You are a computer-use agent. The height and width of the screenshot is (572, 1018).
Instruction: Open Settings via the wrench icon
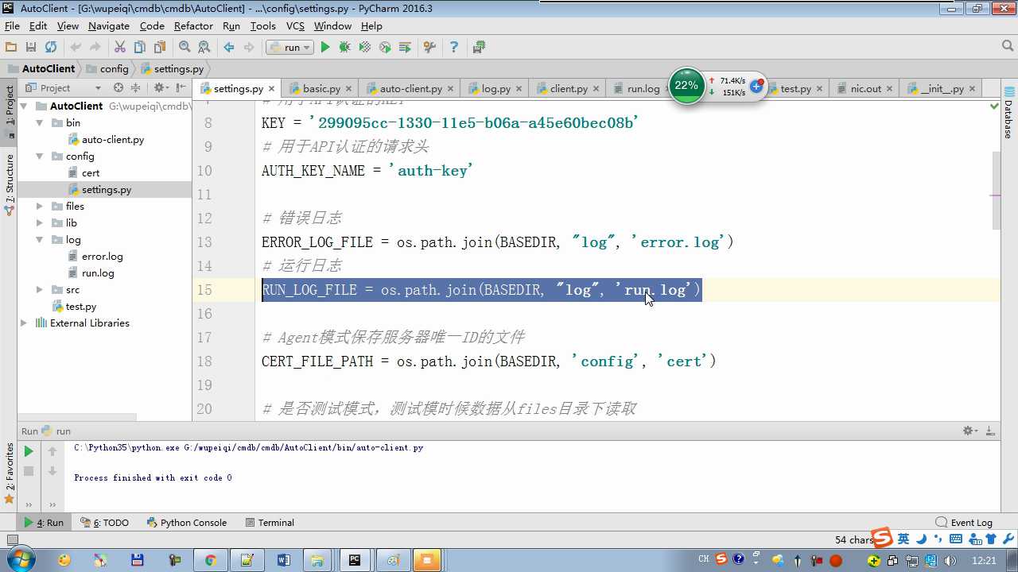429,48
